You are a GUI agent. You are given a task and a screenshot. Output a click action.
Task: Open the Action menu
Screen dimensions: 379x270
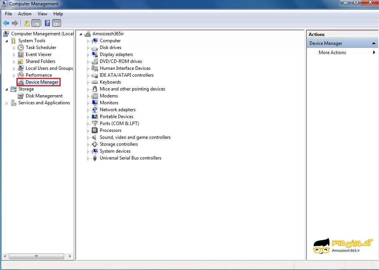(25, 13)
